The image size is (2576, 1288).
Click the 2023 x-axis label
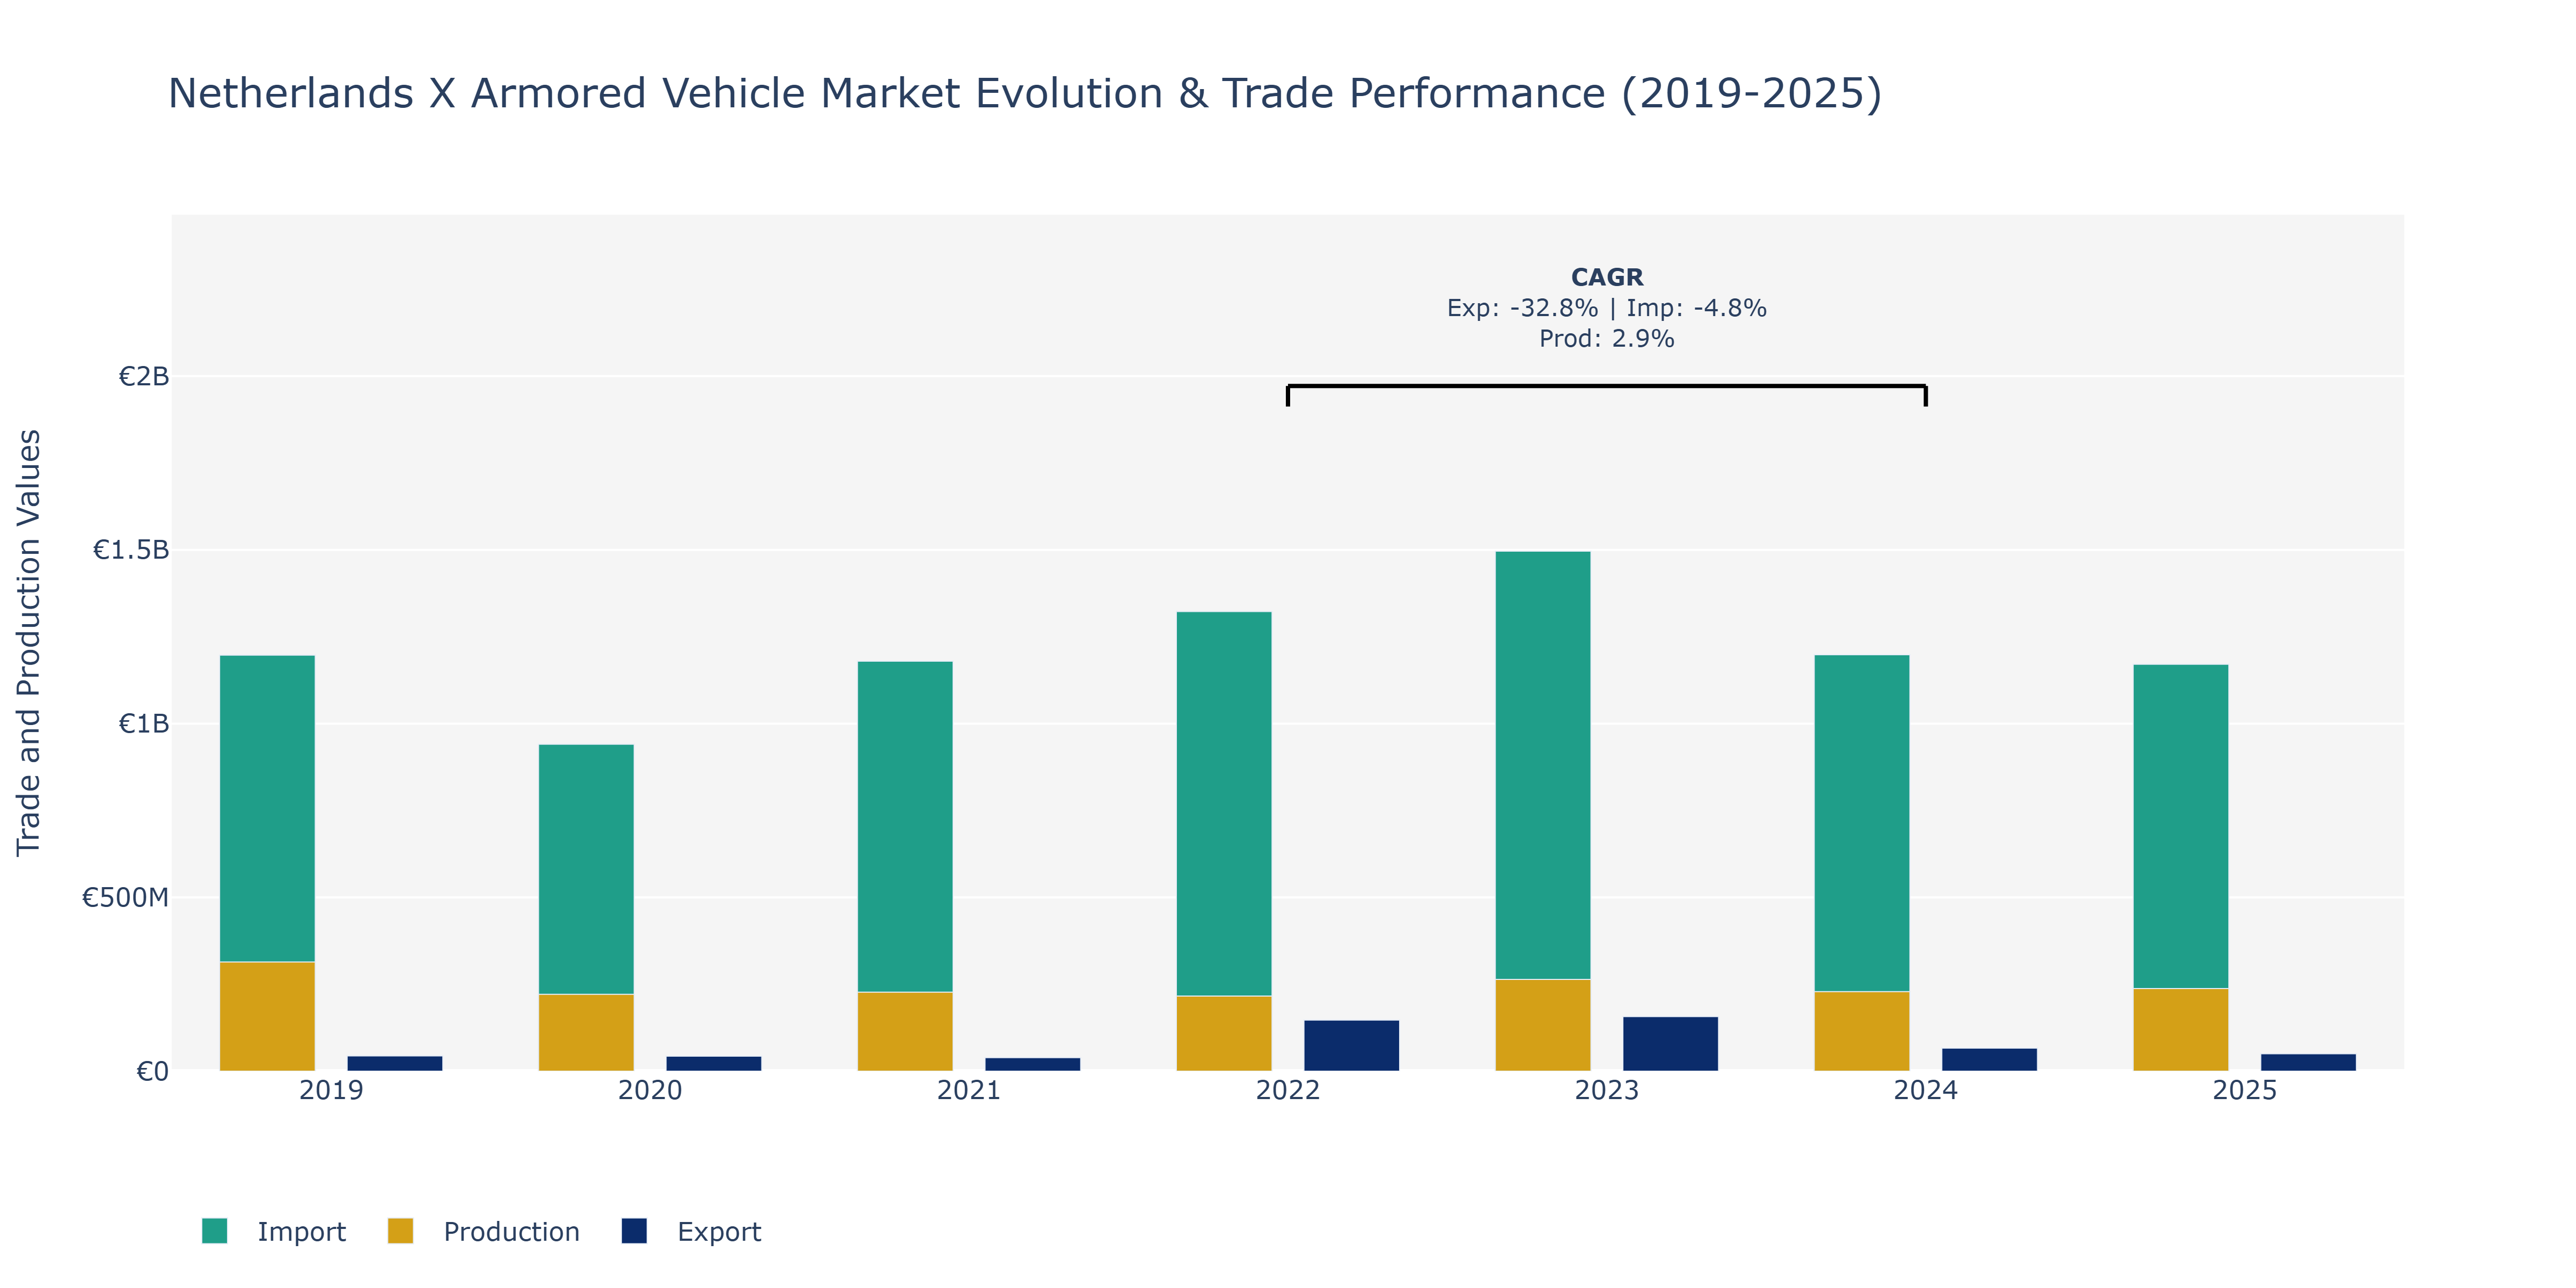point(1607,1090)
